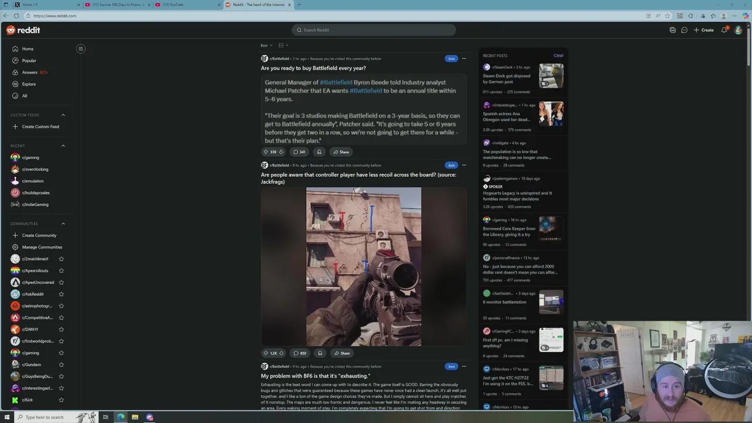
Task: Open the Steam Deck post thumbnail
Action: (x=551, y=76)
